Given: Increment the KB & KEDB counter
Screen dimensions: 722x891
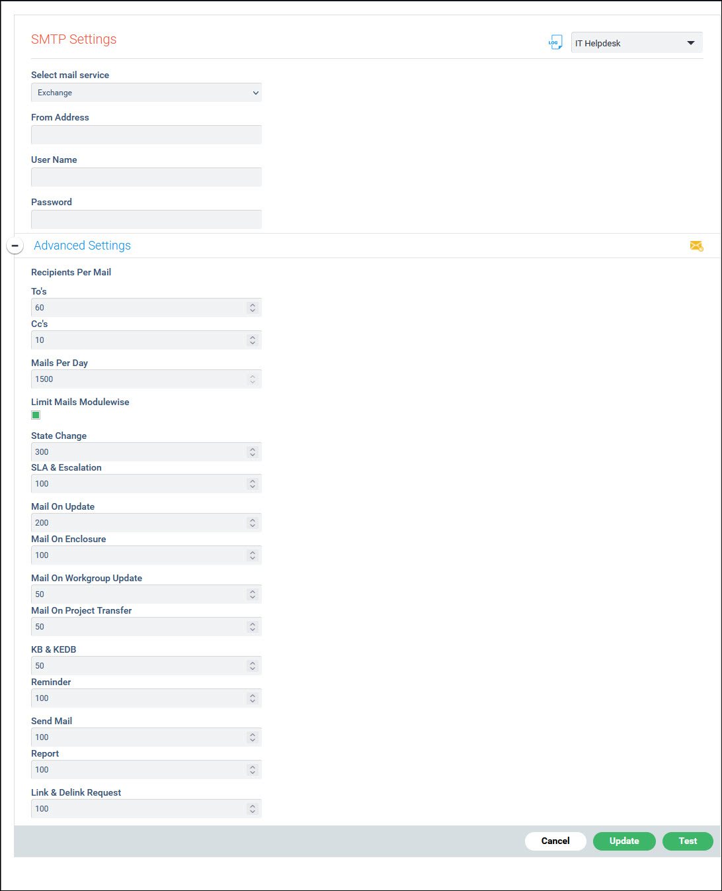Looking at the screenshot, I should (253, 663).
